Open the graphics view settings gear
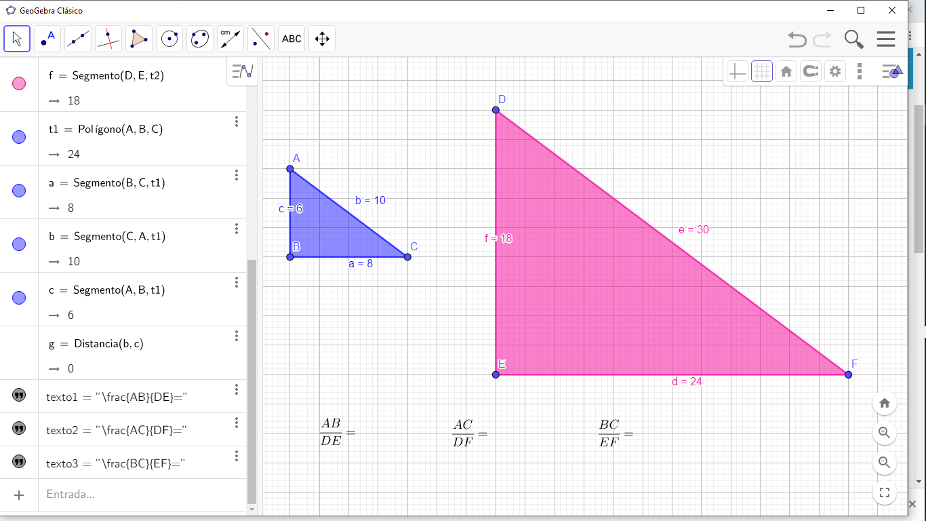Viewport: 926px width, 521px height. click(x=835, y=71)
